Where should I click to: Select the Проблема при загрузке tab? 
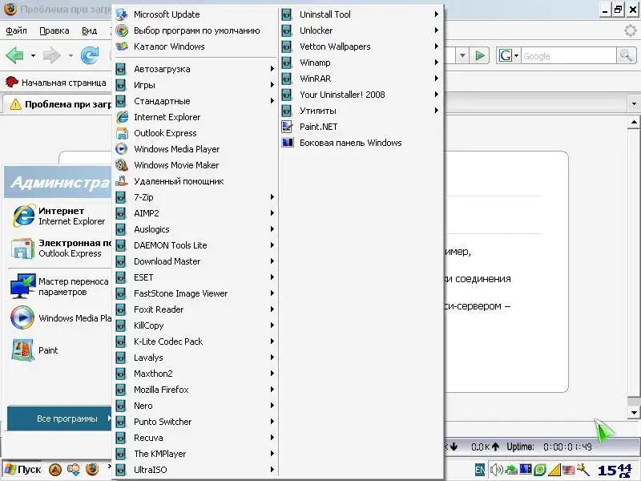pos(57,104)
